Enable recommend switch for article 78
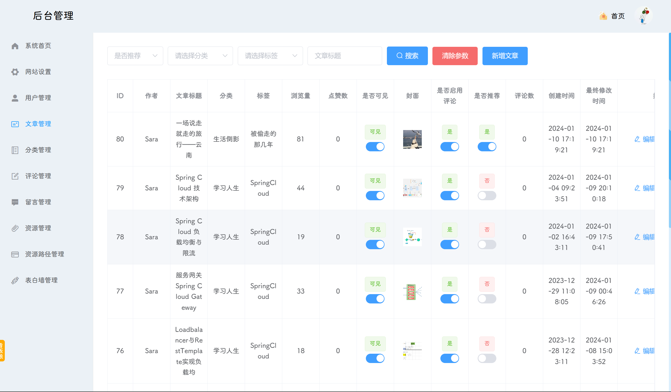671x392 pixels. pyautogui.click(x=487, y=244)
